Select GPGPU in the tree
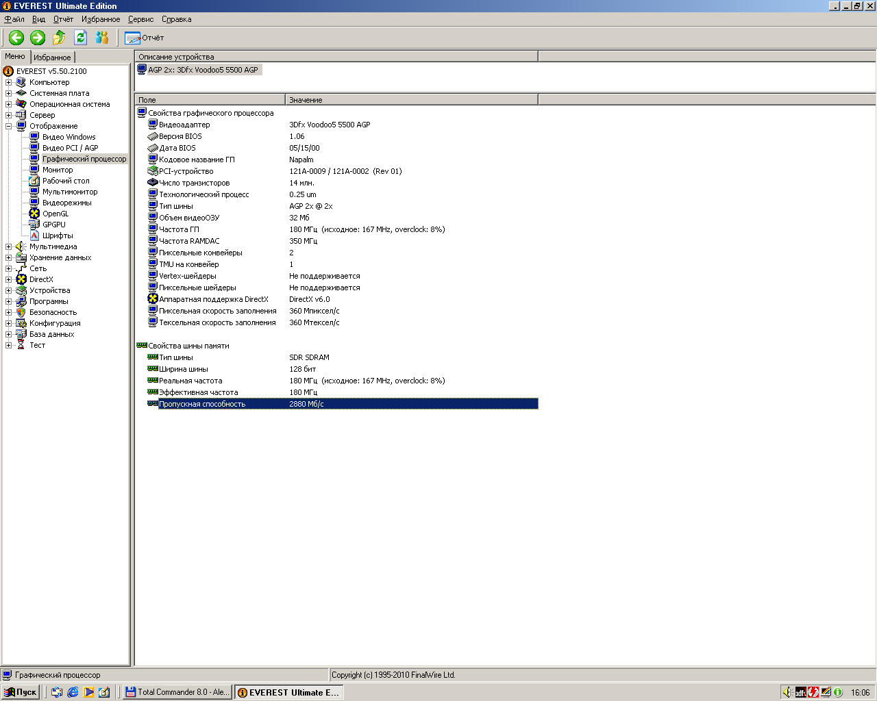 coord(54,225)
